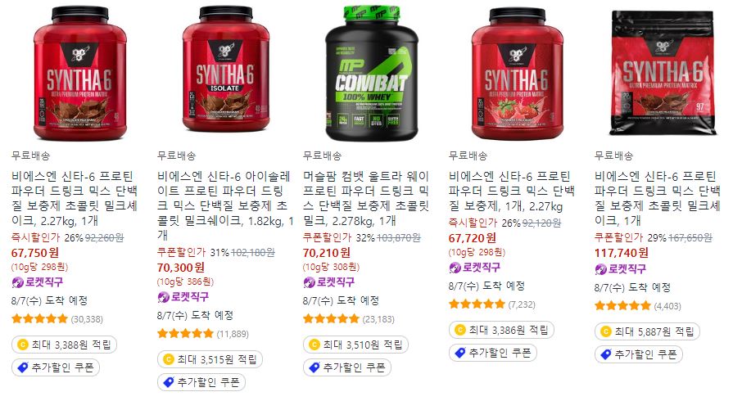
Task: Click the coupon tag icon on the 추가할인 쿠폰 badge for the 67,750원 item
Action: pos(22,367)
